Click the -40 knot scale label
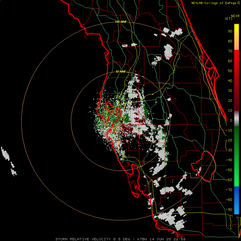This screenshot has height=241, width=241. tap(229, 160)
